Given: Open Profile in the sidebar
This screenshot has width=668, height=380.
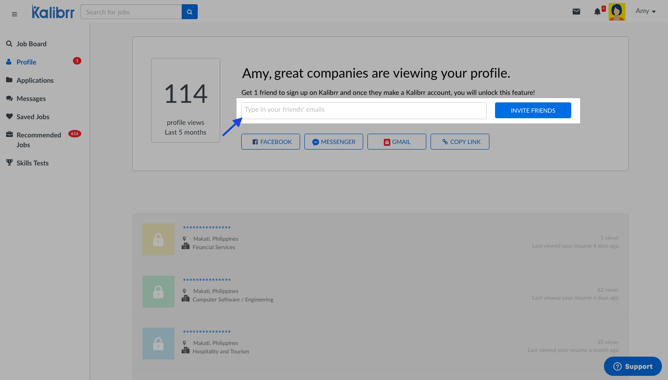Looking at the screenshot, I should tap(26, 62).
